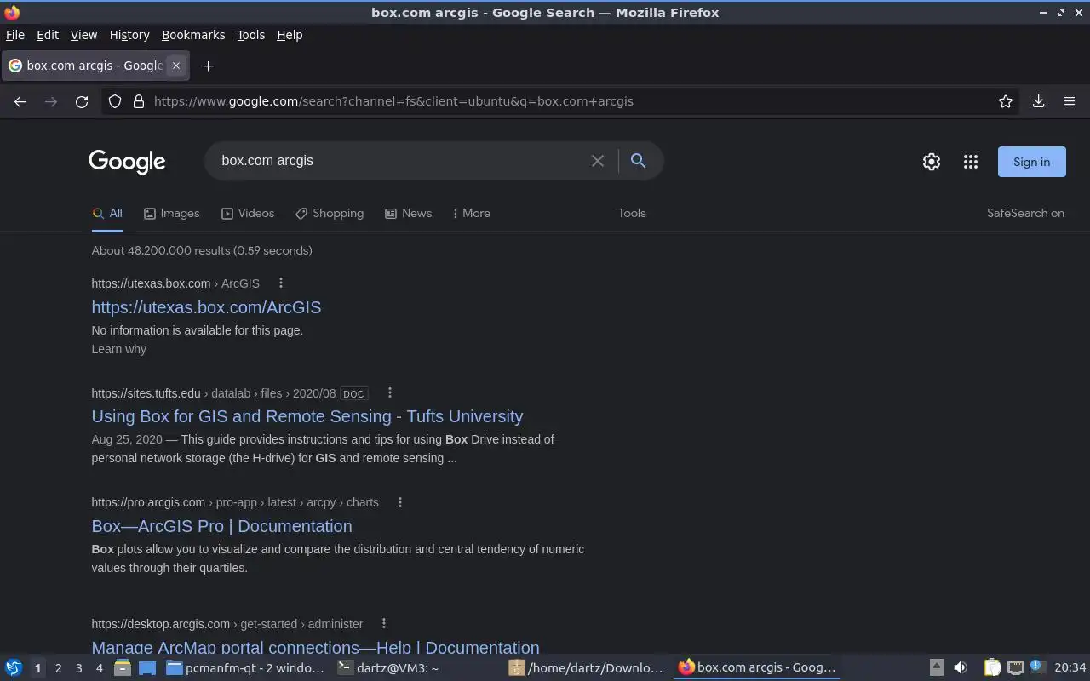Open the File menu
This screenshot has height=681, width=1090.
tap(15, 35)
